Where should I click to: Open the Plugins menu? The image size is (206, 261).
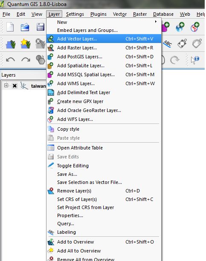99,14
